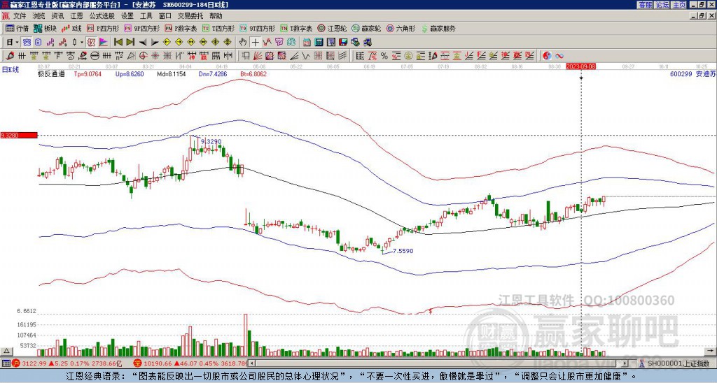Viewport: 717px width, 383px height.
Task: Open the 设置 menu
Action: point(127,16)
